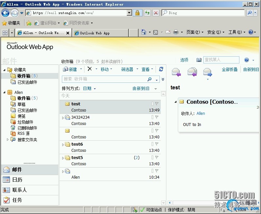Expand the test6 conversation

pos(63,145)
